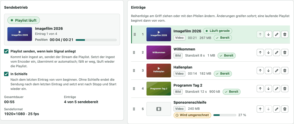The image size is (294, 124).
Task: Uncheck the 'In Schleife' checkbox
Action: [x=6, y=74]
